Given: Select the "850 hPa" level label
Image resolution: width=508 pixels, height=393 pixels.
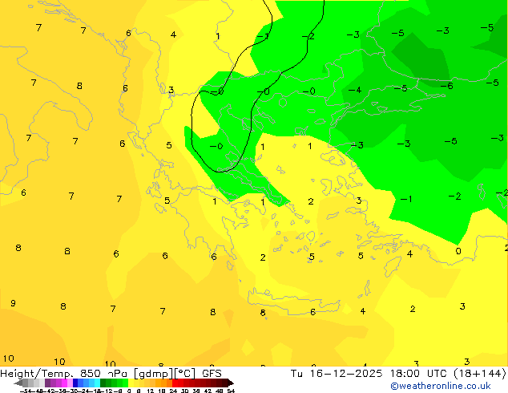Looking at the screenshot, I should [105, 374].
